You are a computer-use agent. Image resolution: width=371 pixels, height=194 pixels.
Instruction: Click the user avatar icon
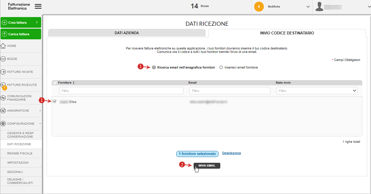pyautogui.click(x=319, y=7)
